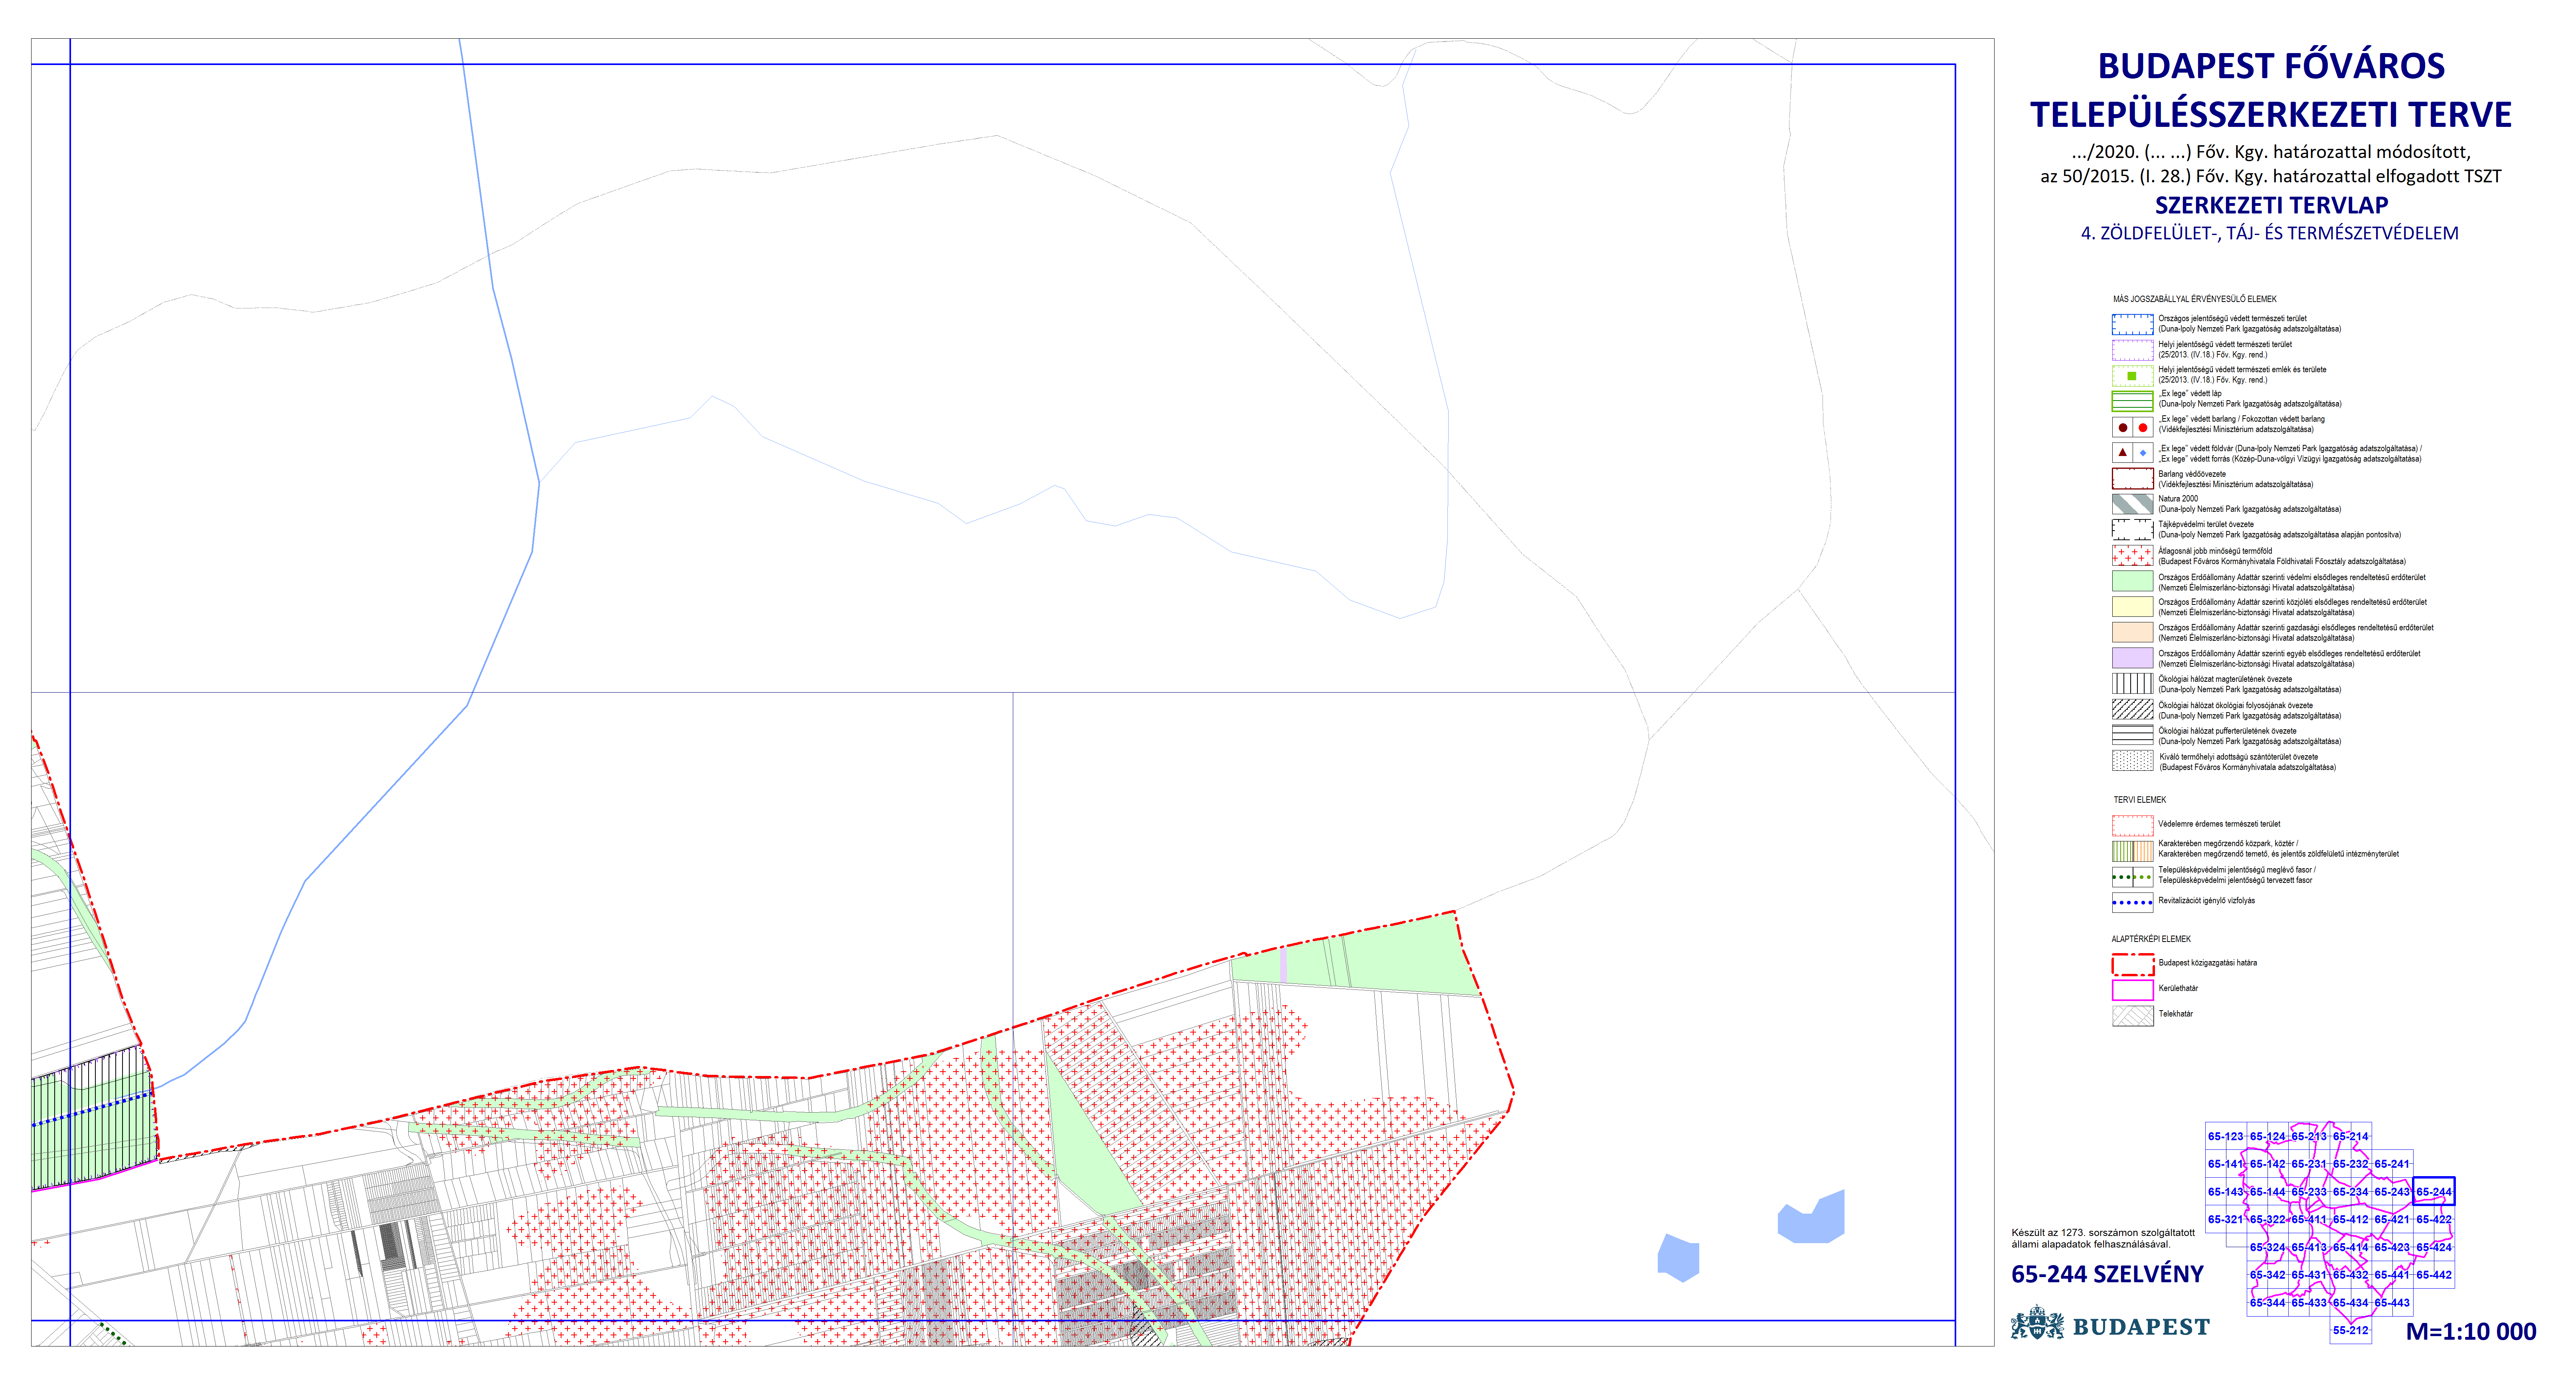The width and height of the screenshot is (2576, 1382).
Task: Click '4. ZÖLDFELÜLET-, TÁJ- ÉS TERMÉSZETVÉDELEM' text
Action: point(2270,233)
